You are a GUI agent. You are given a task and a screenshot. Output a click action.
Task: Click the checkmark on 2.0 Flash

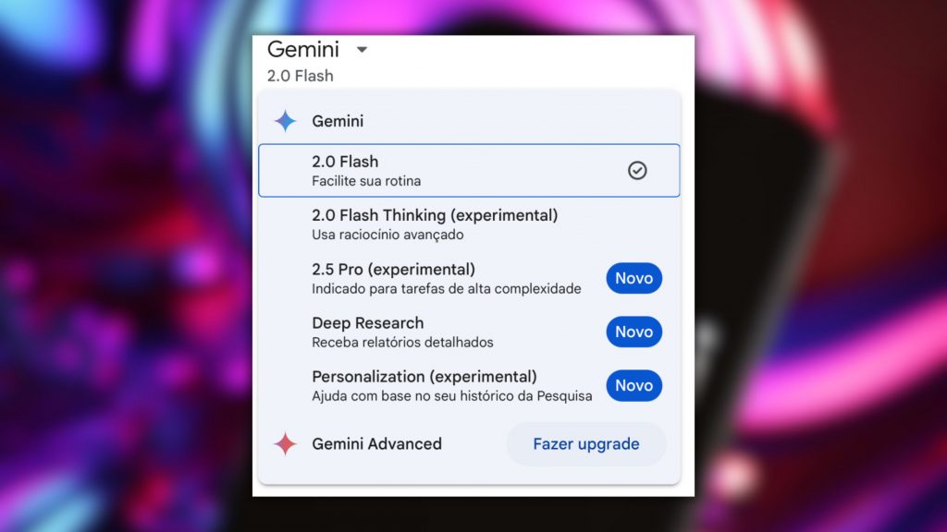pos(637,171)
